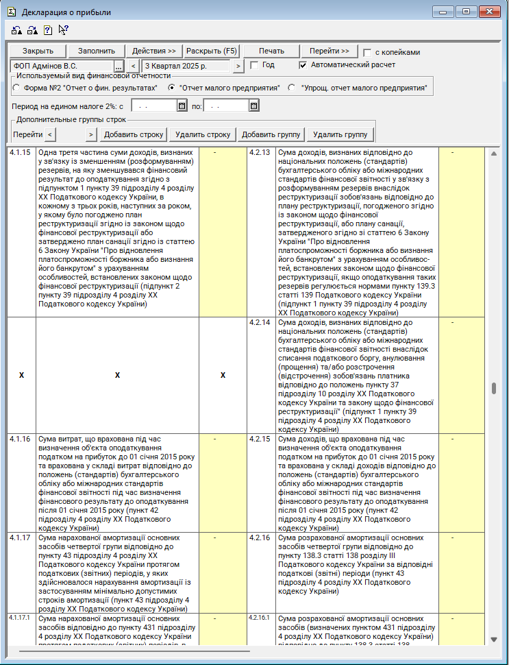Open the help question-mark toolbar icon
509x665 pixels.
tap(47, 30)
